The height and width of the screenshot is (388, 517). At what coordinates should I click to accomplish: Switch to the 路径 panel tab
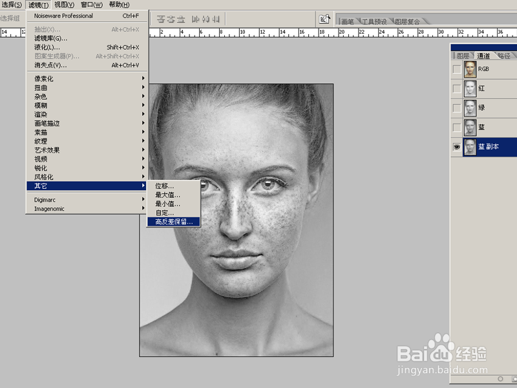[x=504, y=56]
